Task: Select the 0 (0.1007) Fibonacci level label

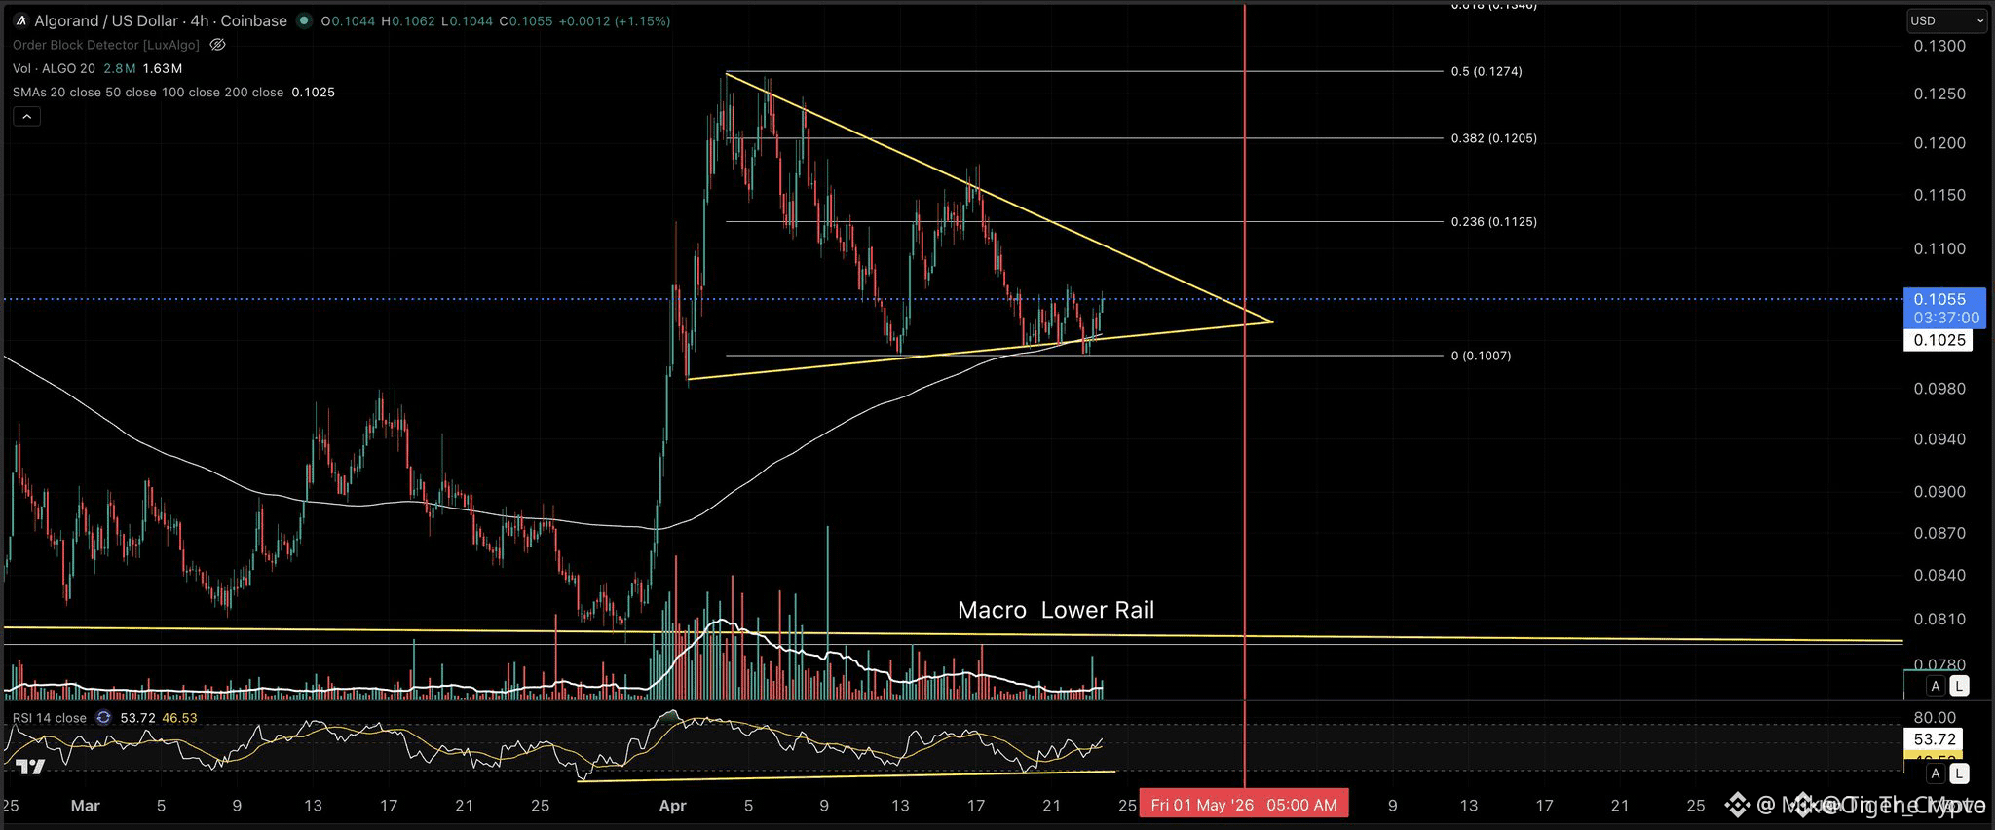Action: pyautogui.click(x=1482, y=356)
